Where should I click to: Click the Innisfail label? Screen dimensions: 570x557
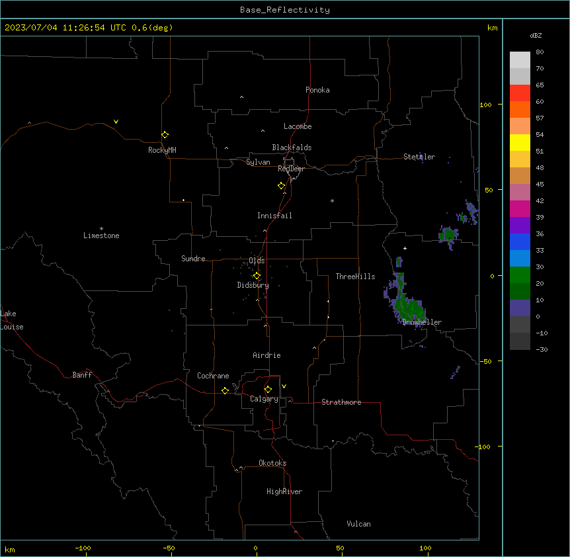pos(274,216)
